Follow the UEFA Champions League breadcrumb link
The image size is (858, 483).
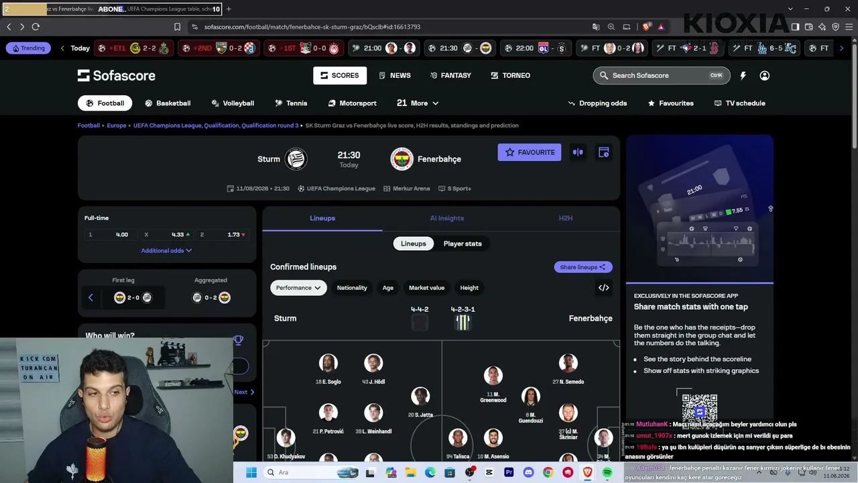pos(216,125)
